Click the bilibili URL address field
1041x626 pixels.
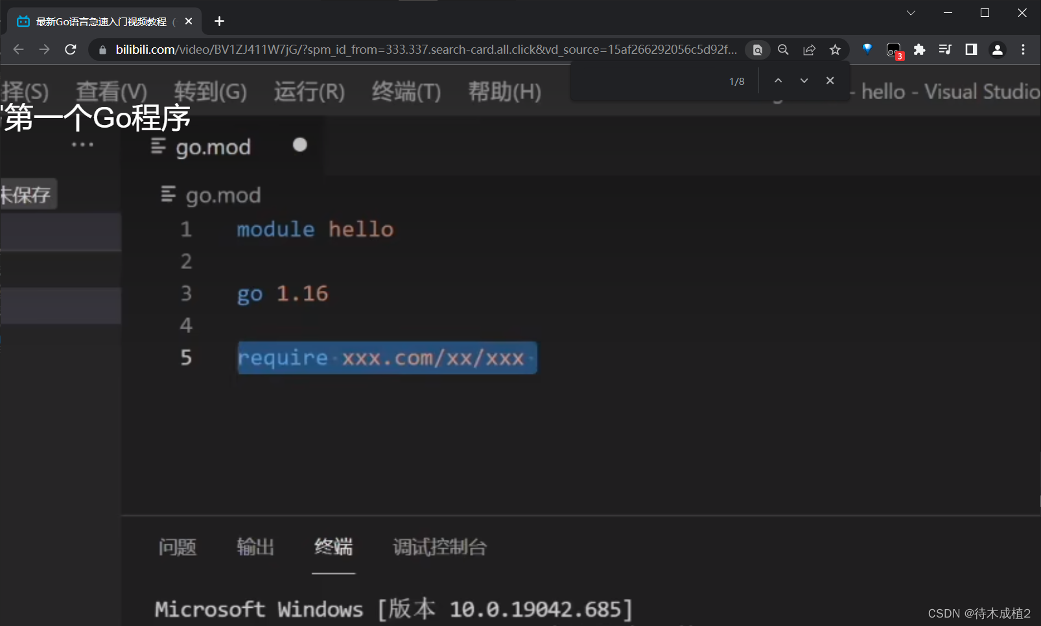click(426, 50)
